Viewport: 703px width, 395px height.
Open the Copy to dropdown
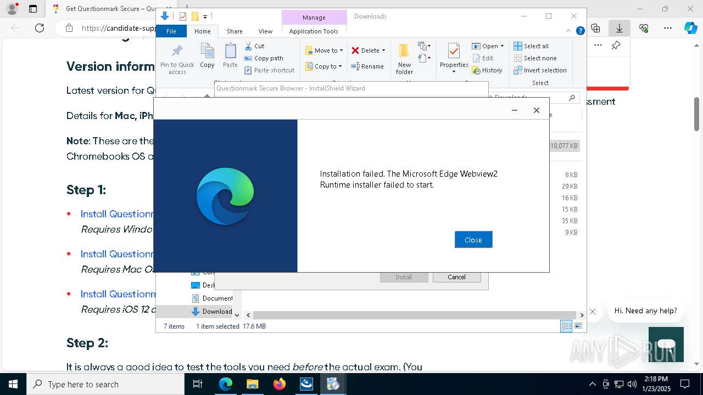323,66
